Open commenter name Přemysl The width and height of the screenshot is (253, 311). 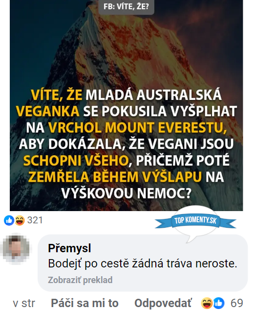tap(69, 248)
